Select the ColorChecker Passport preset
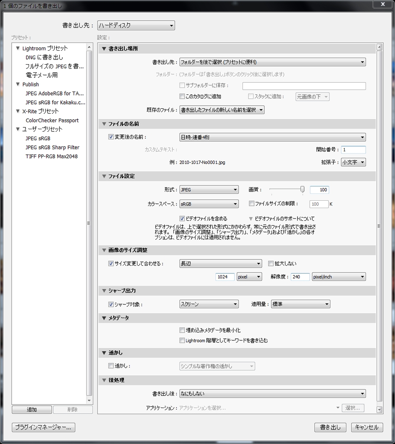Screen dimensions: 395x444 [x=52, y=121]
